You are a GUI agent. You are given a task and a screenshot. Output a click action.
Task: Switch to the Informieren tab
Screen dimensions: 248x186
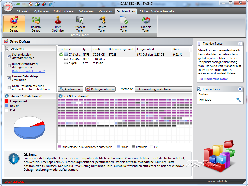pyautogui.click(x=87, y=11)
